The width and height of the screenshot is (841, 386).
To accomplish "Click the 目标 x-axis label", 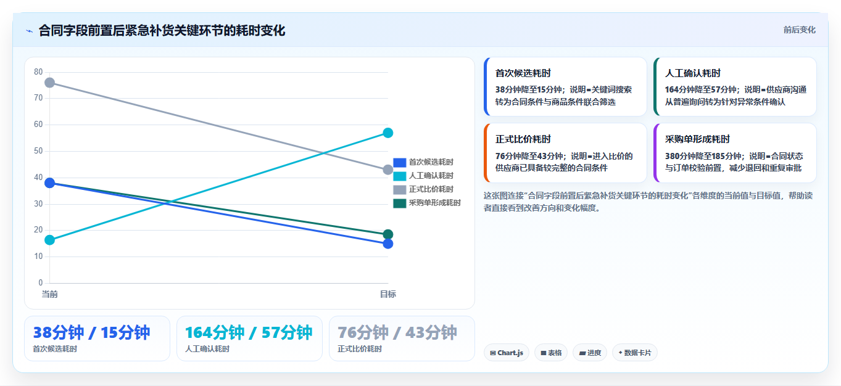I will [388, 294].
